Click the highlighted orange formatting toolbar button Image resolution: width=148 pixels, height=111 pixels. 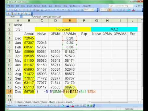pyautogui.click(x=110, y=10)
